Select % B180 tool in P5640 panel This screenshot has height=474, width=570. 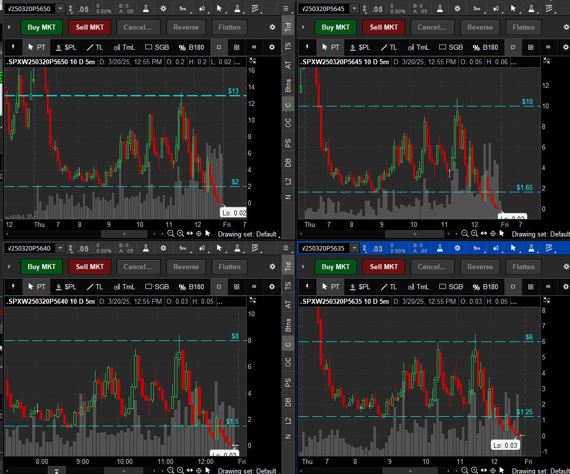191,287
